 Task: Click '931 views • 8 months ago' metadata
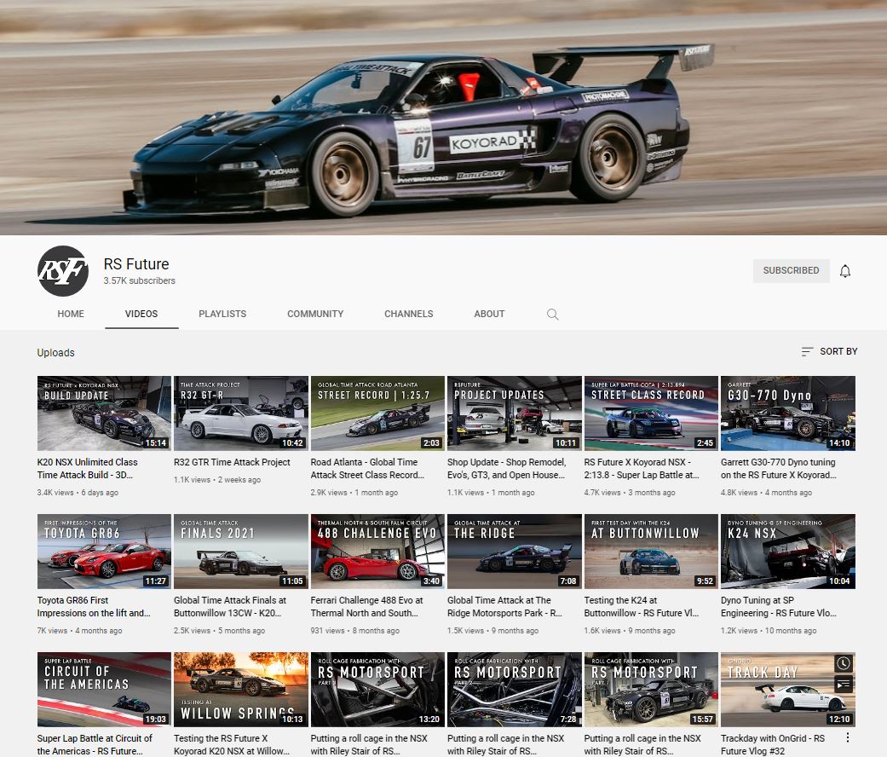(354, 631)
